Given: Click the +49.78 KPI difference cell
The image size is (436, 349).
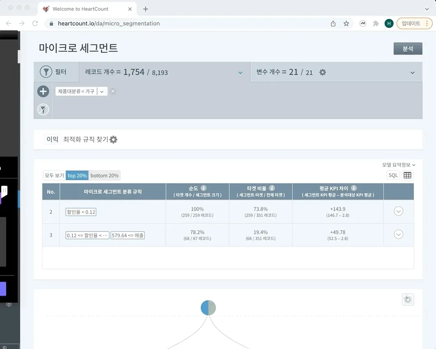Looking at the screenshot, I should pyautogui.click(x=338, y=235).
